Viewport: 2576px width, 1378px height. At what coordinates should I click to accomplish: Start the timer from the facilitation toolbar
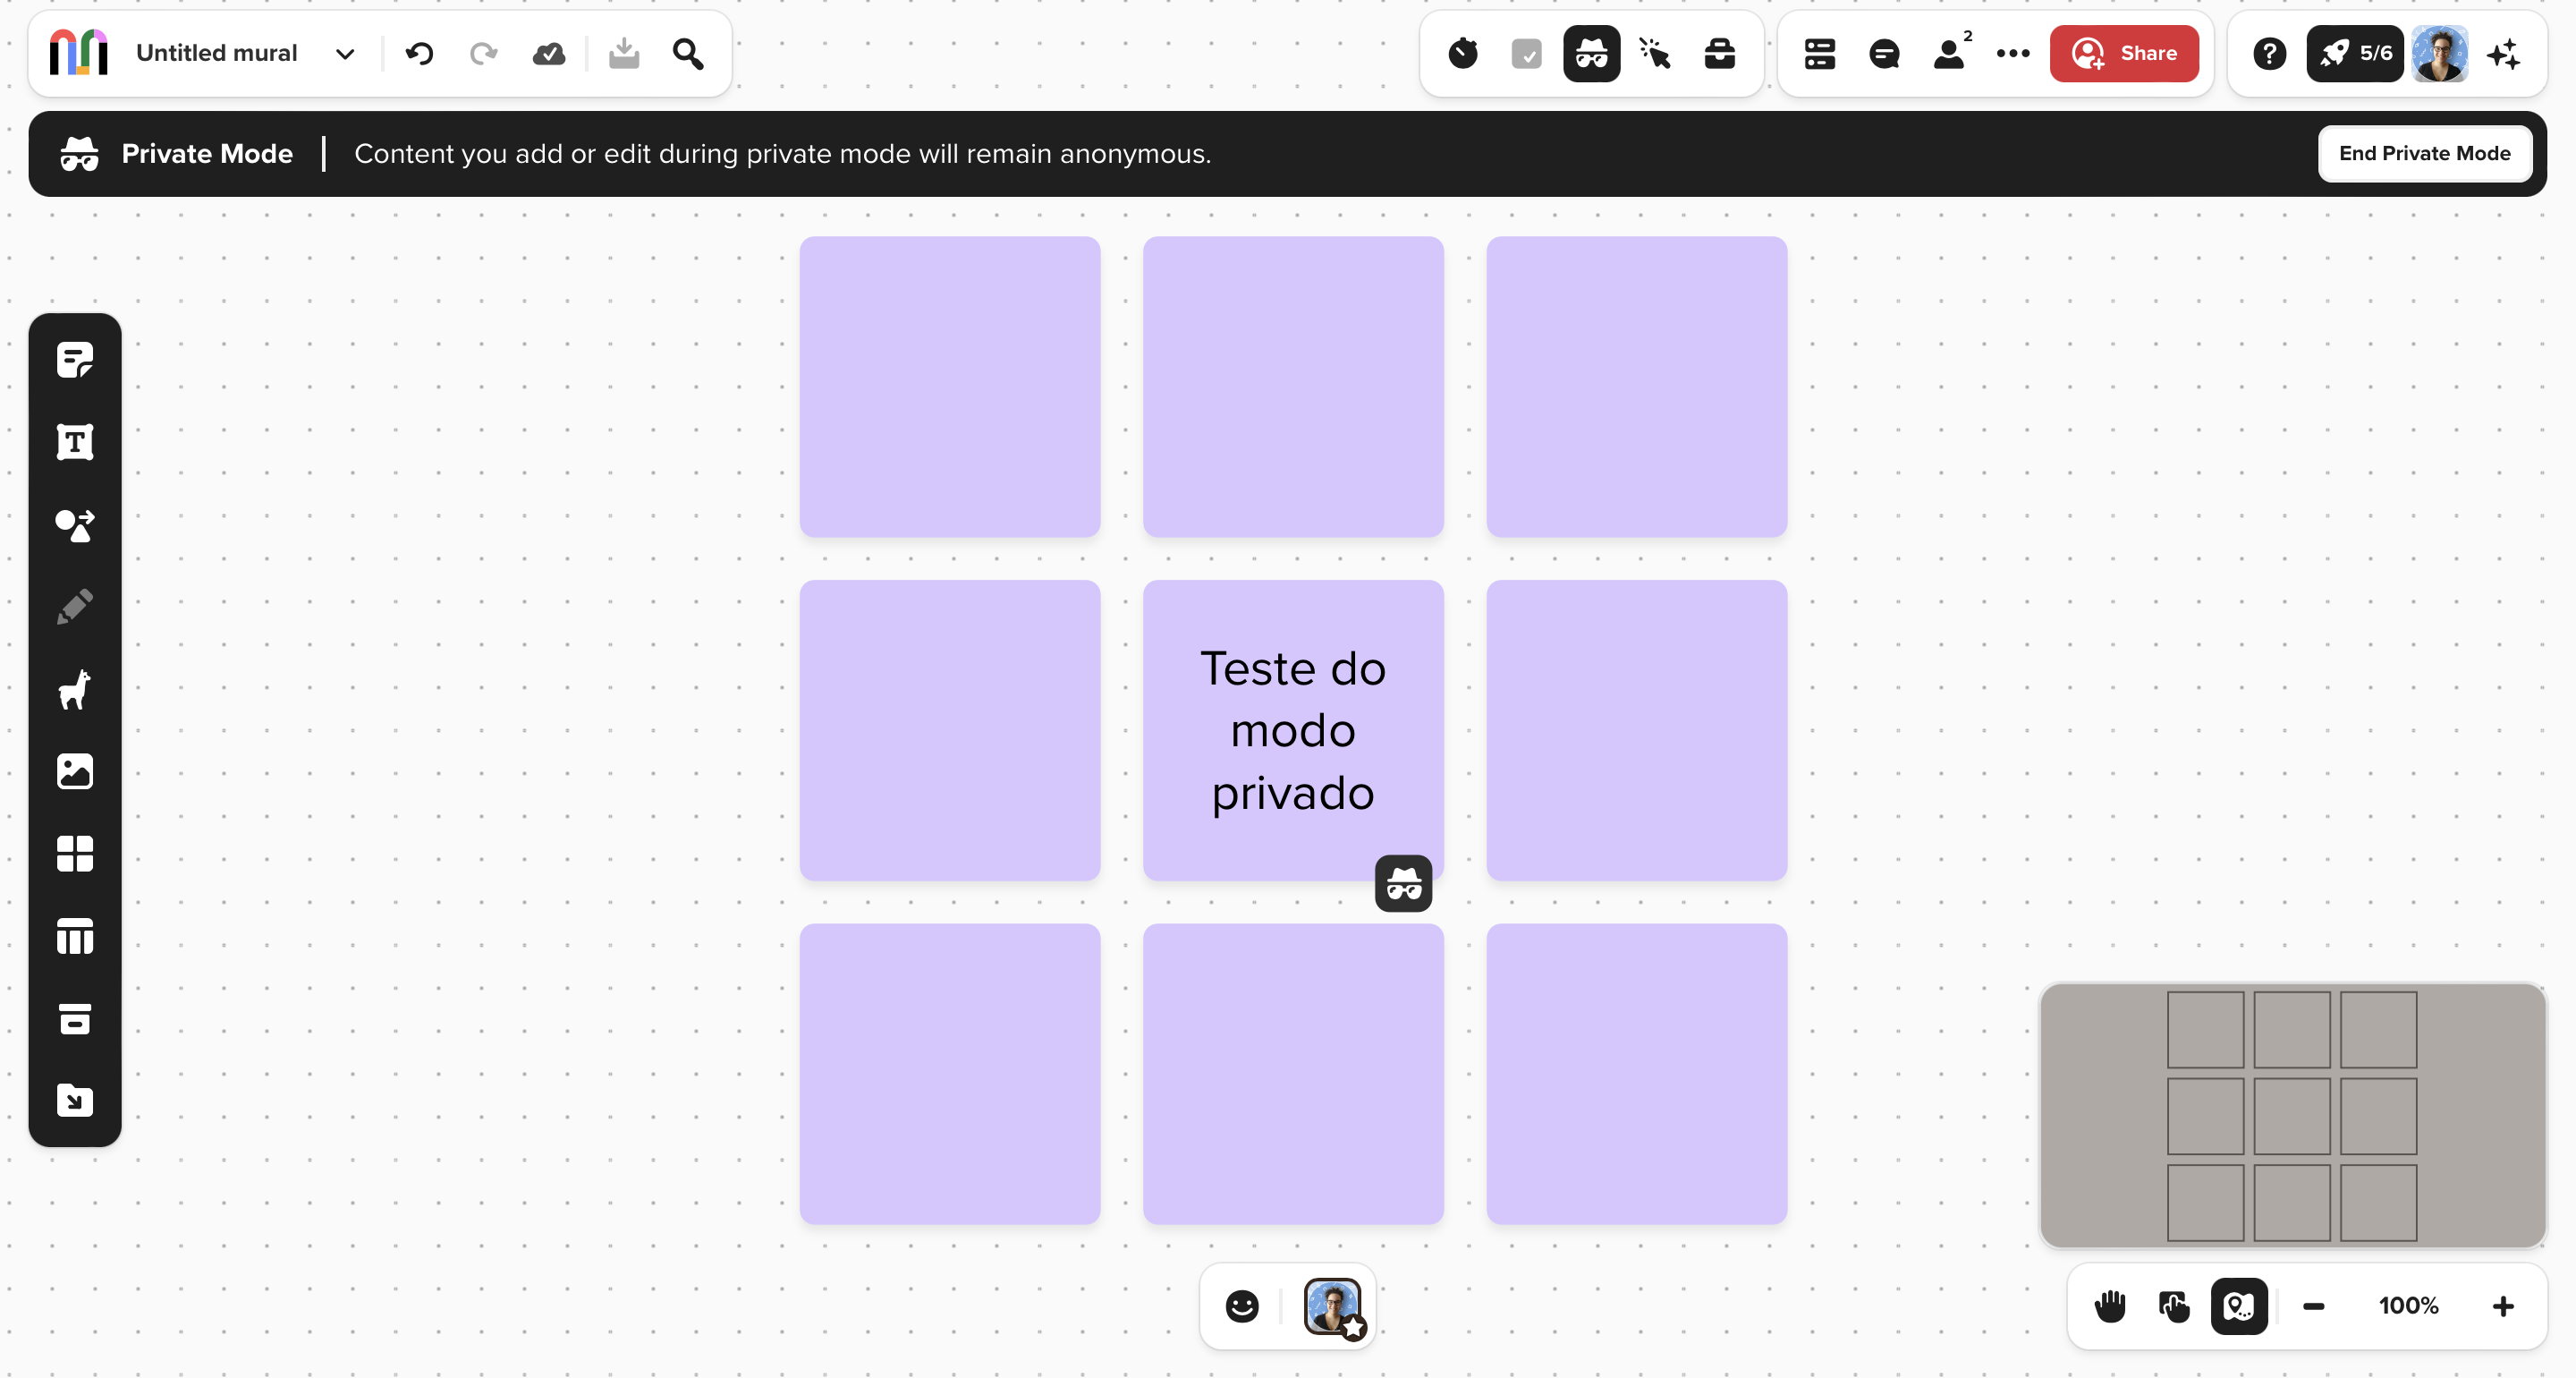pos(1464,53)
